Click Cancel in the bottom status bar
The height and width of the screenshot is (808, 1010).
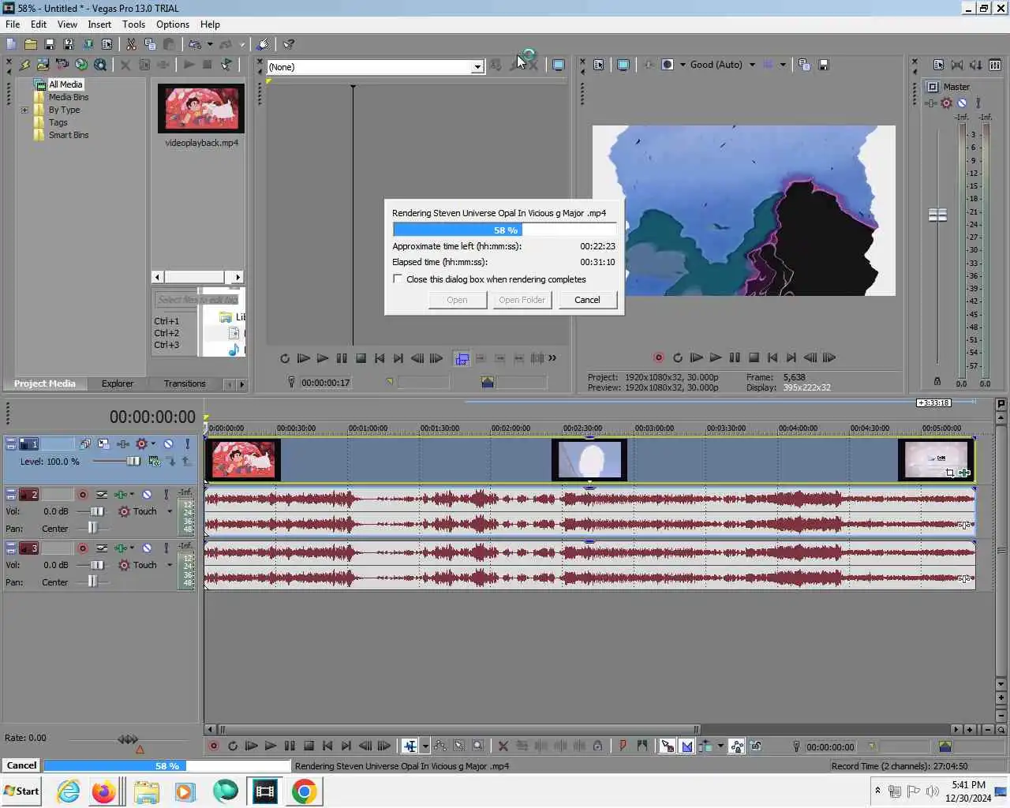[21, 765]
